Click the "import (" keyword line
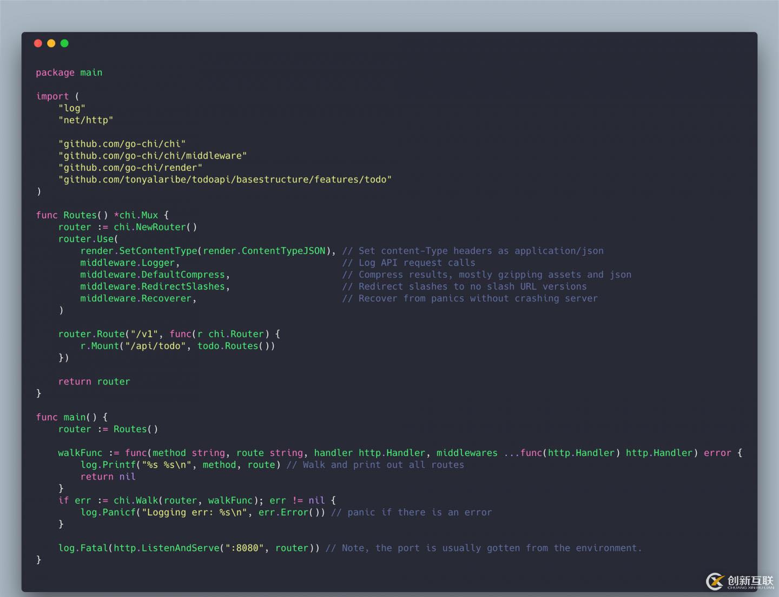The image size is (779, 597). (x=57, y=96)
